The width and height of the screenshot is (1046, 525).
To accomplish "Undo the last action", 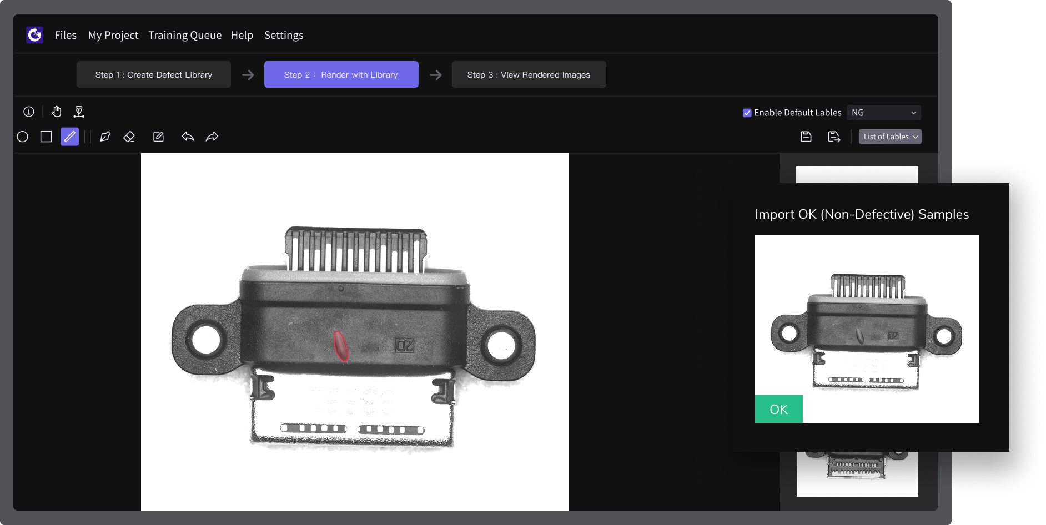I will [x=188, y=137].
